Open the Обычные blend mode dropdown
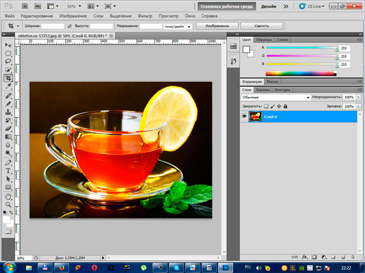 point(276,97)
